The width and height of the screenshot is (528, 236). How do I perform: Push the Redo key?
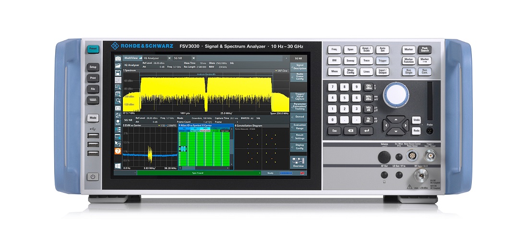click(x=417, y=131)
